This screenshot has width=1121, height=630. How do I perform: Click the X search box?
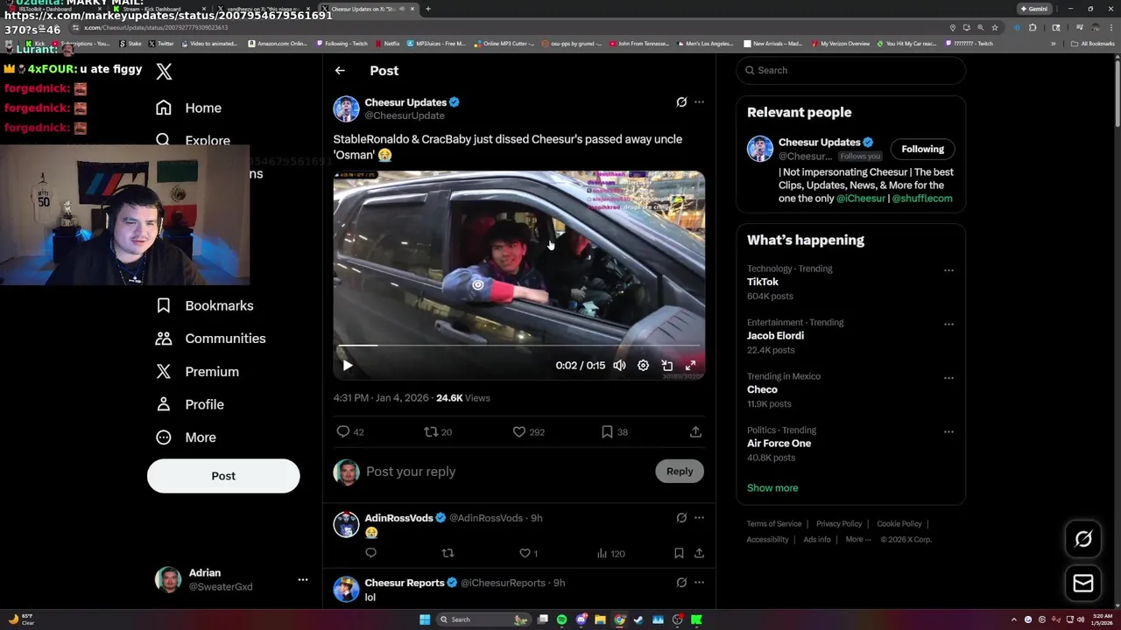point(850,70)
